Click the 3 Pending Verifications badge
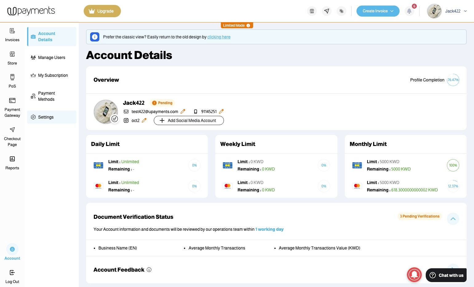474x287 pixels. (x=420, y=216)
